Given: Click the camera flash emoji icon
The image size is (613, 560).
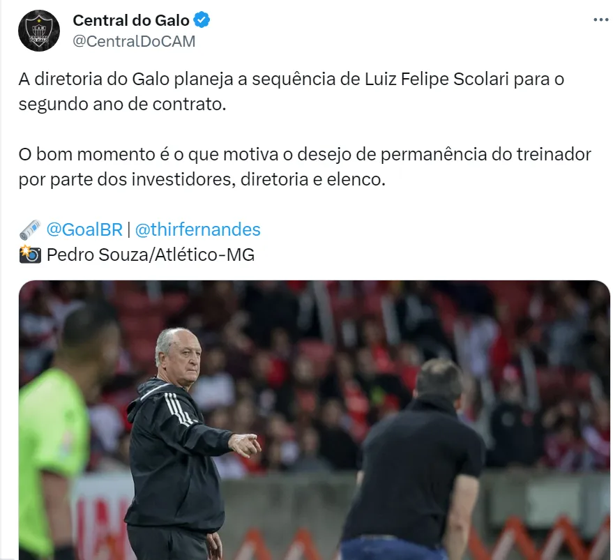Looking at the screenshot, I should coord(30,254).
